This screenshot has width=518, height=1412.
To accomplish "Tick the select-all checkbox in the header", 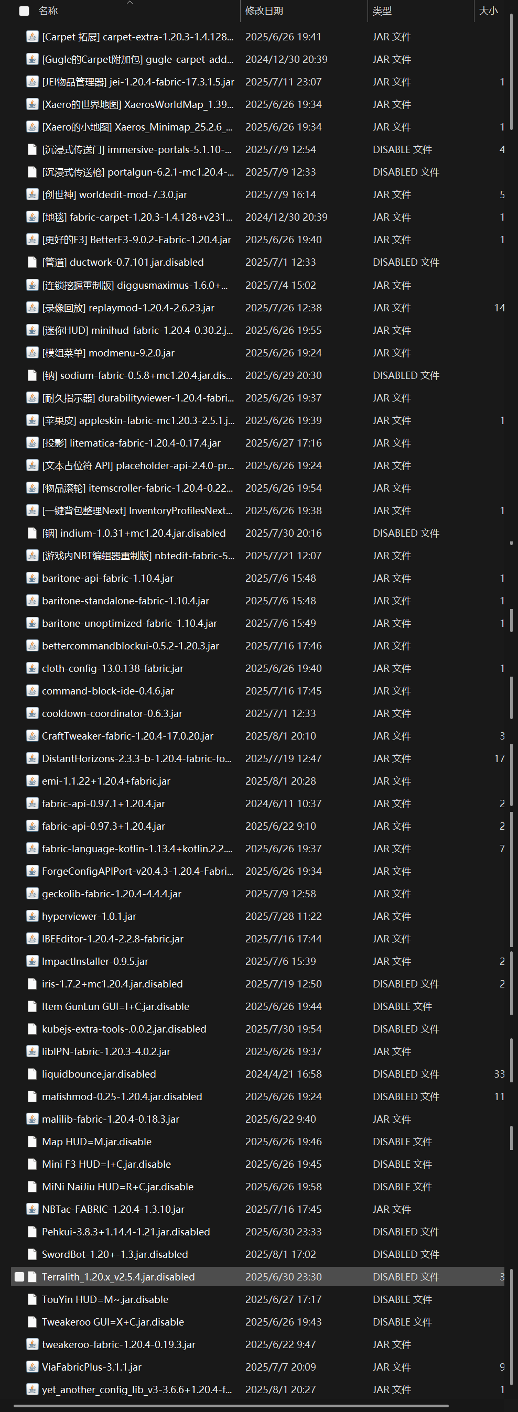I will [24, 11].
